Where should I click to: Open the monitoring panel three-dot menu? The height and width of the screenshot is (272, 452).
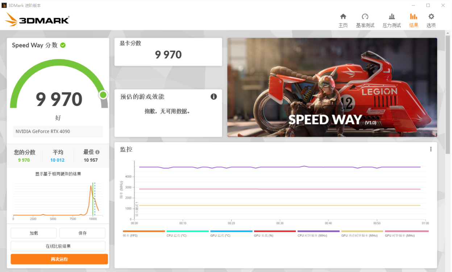point(431,149)
